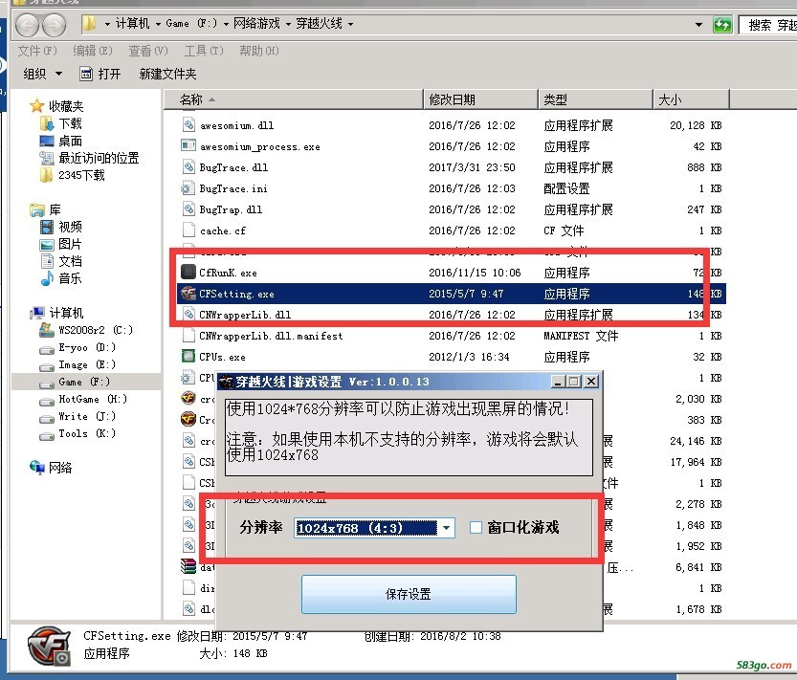Open the 查看(V) menu
The height and width of the screenshot is (680, 797).
point(148,51)
